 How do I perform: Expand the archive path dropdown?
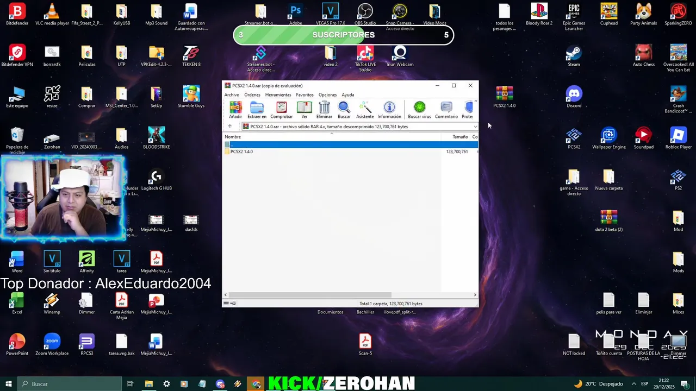tap(475, 127)
